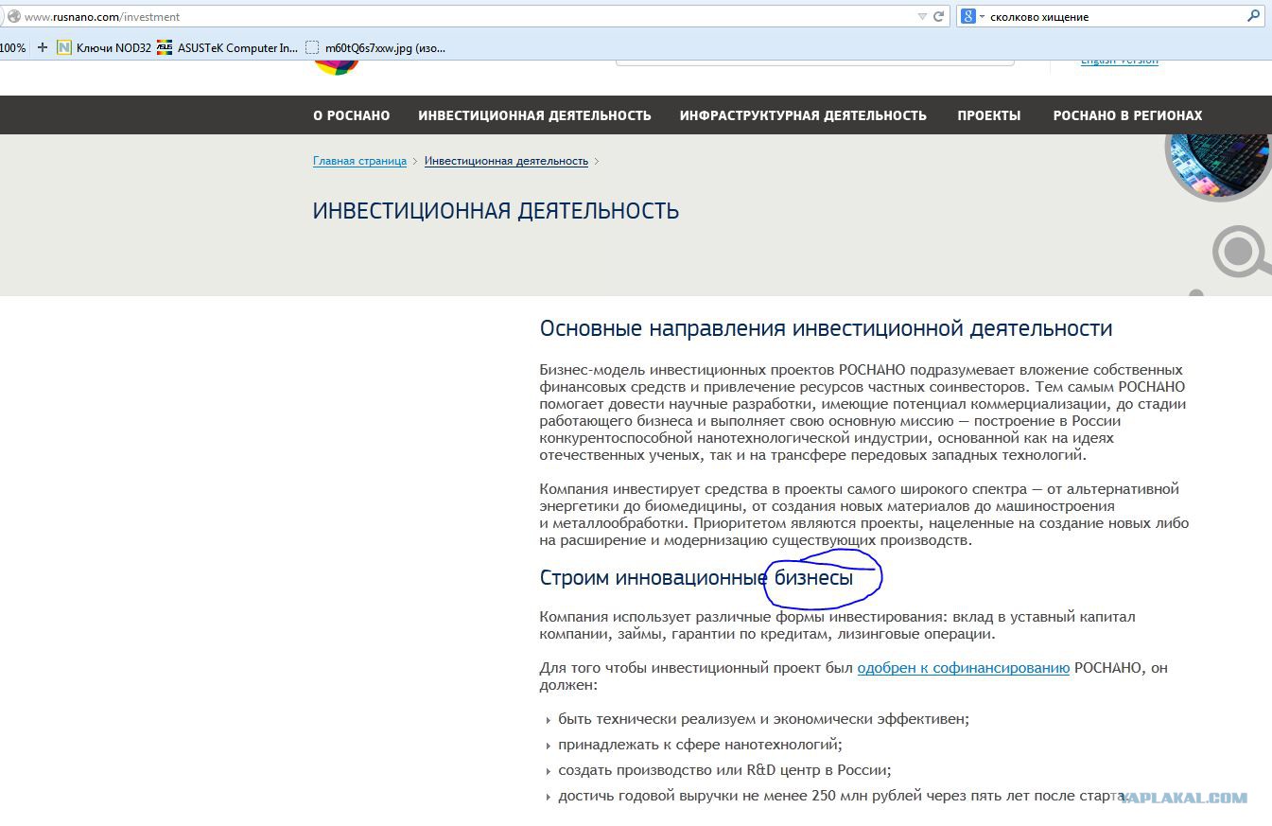Open the ПРОЕКТЫ menu item
1272x826 pixels.
989,115
